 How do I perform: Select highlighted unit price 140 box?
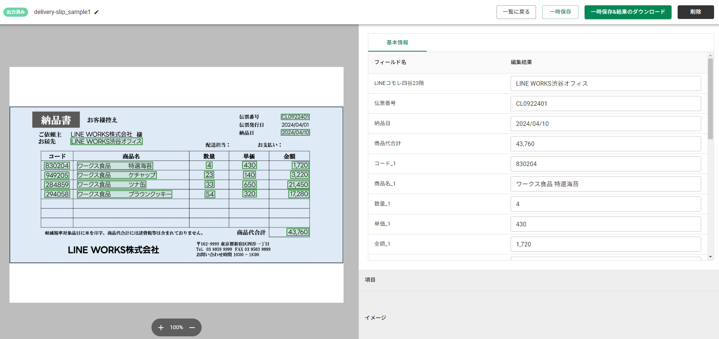[x=250, y=175]
